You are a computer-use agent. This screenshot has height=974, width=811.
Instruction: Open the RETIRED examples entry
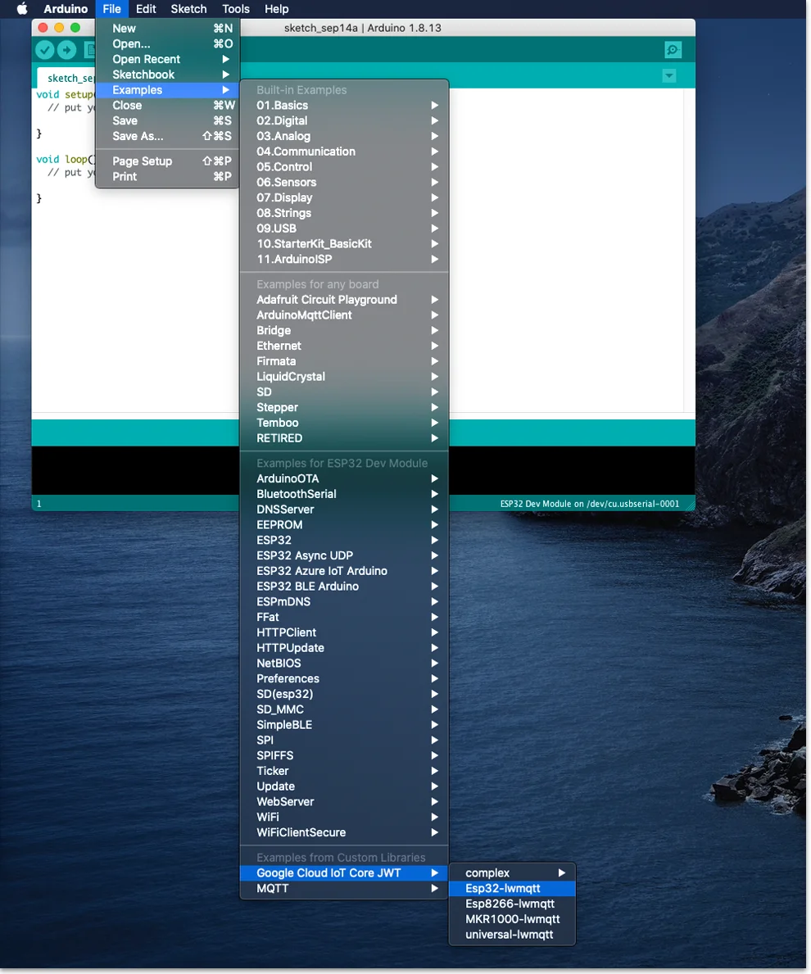pos(344,438)
